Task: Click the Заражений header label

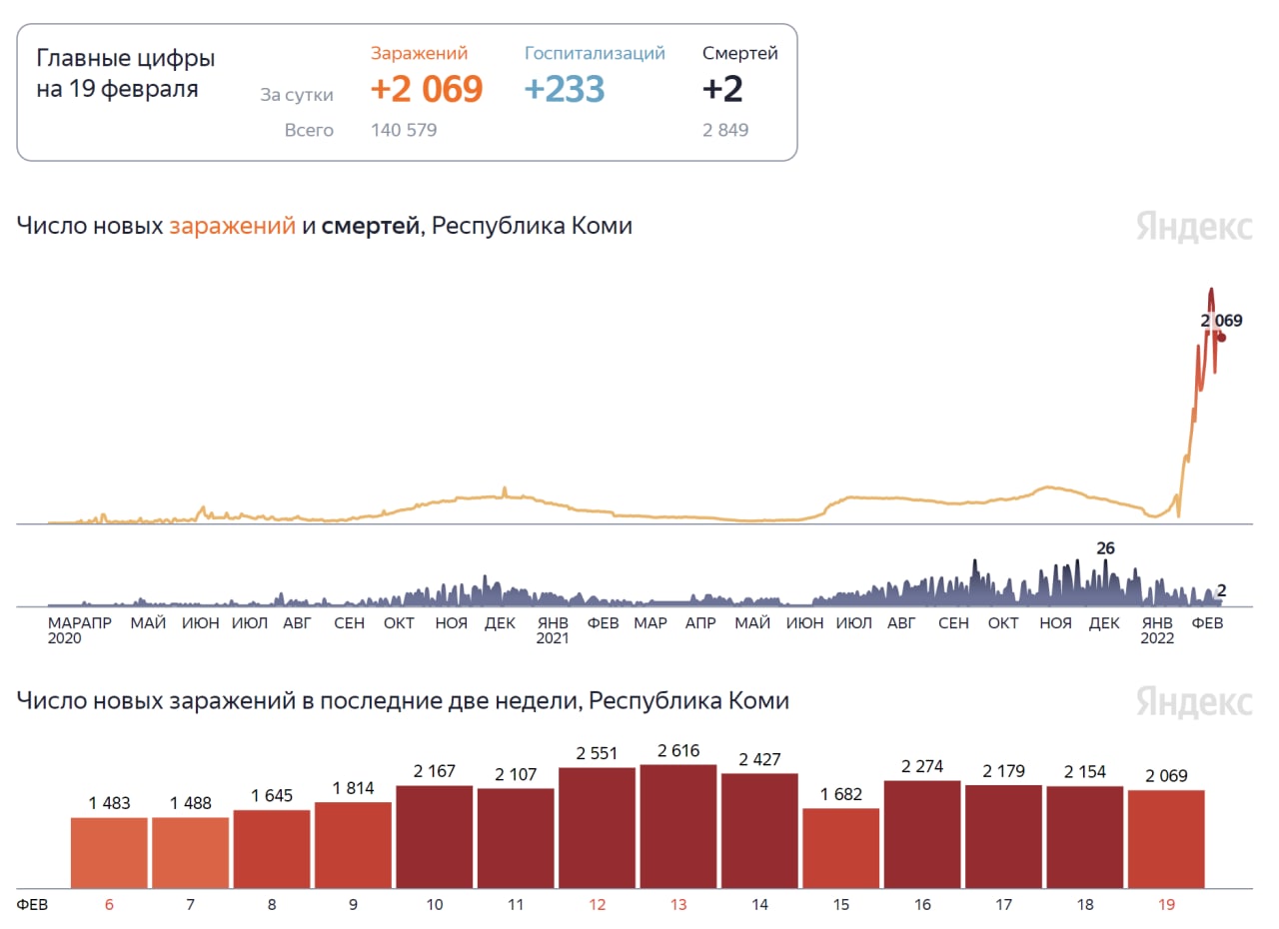Action: pyautogui.click(x=419, y=54)
